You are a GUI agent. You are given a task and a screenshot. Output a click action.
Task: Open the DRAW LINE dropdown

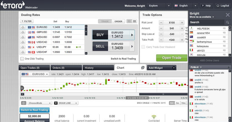pos(66,103)
